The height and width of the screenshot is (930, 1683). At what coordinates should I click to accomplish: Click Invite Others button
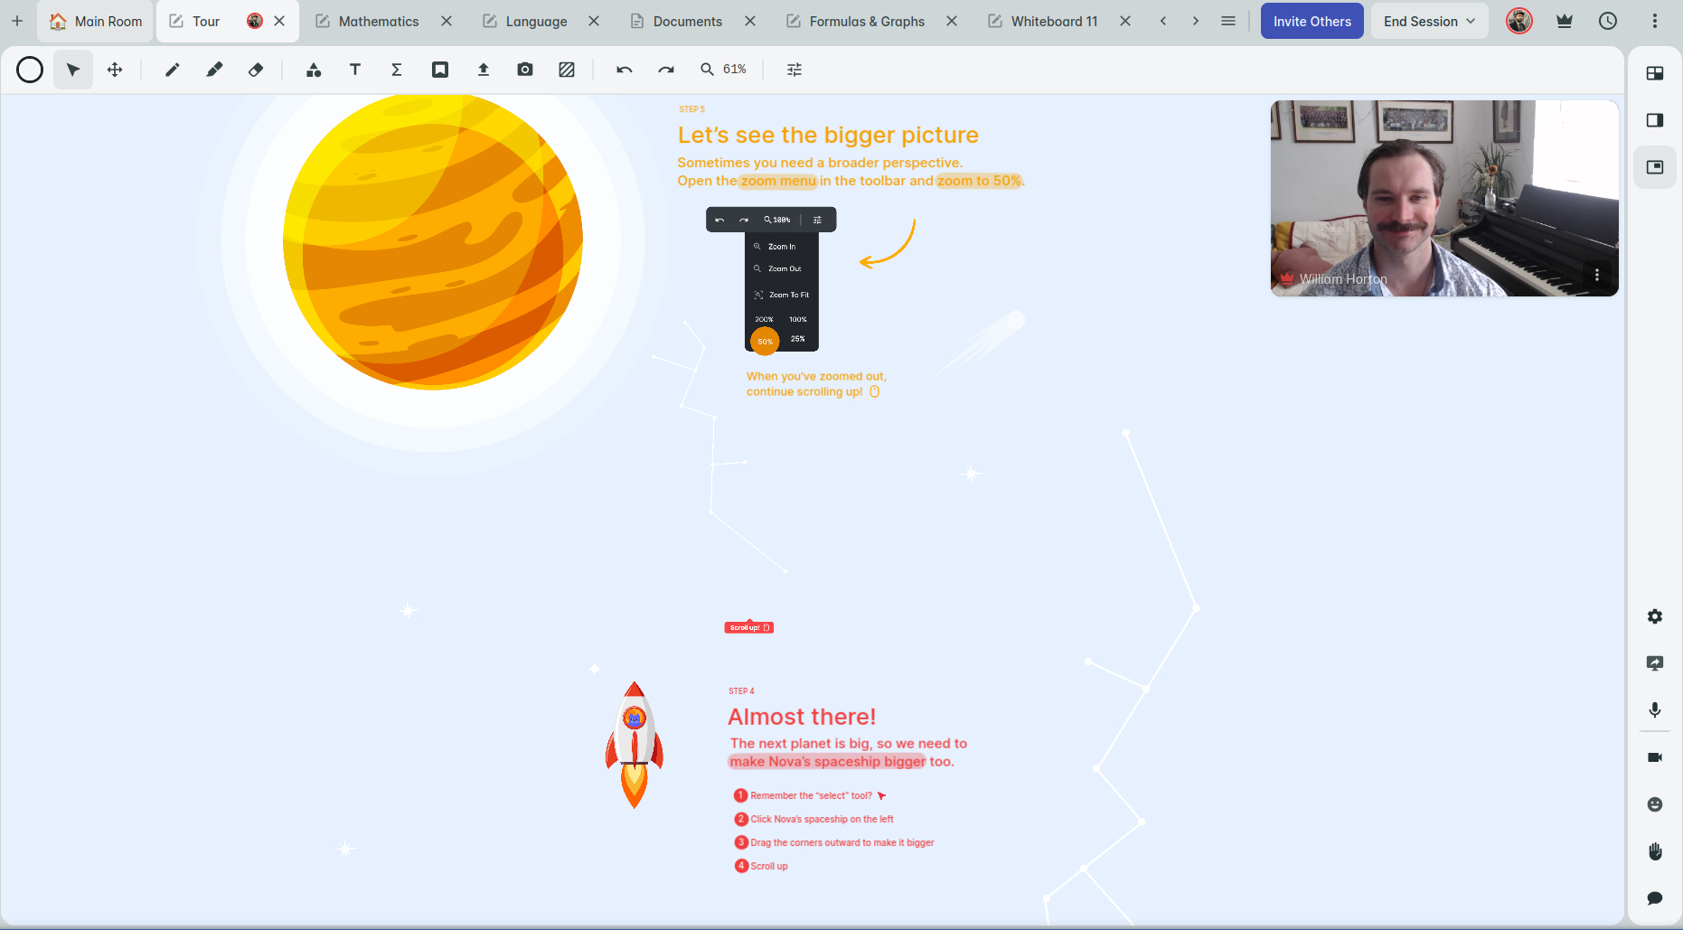pos(1312,22)
